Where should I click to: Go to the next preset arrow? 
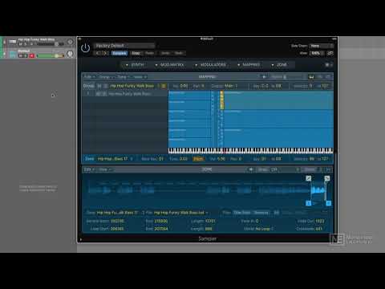(104, 53)
